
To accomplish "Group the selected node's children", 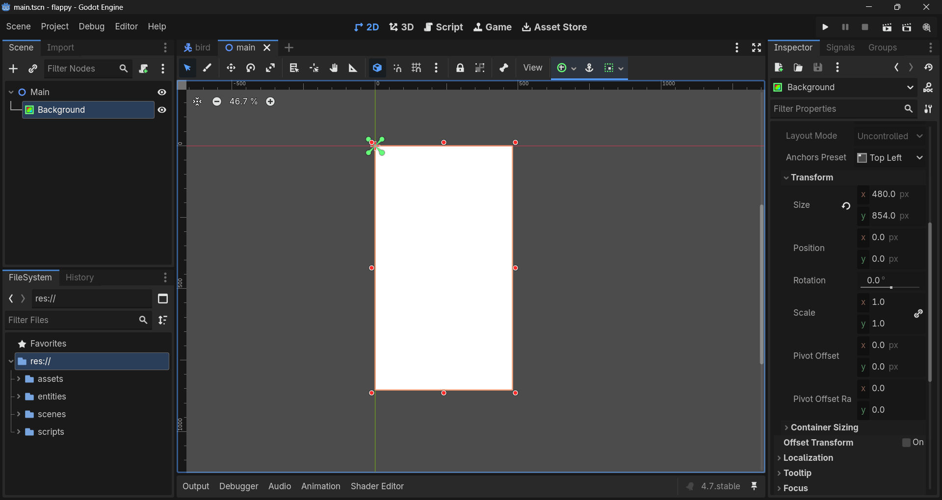I will [x=480, y=68].
